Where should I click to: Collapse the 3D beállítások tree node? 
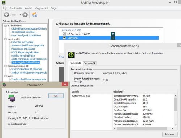tap(5, 26)
